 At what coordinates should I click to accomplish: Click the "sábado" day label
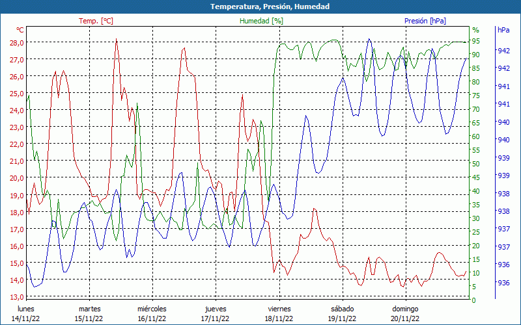point(343,309)
